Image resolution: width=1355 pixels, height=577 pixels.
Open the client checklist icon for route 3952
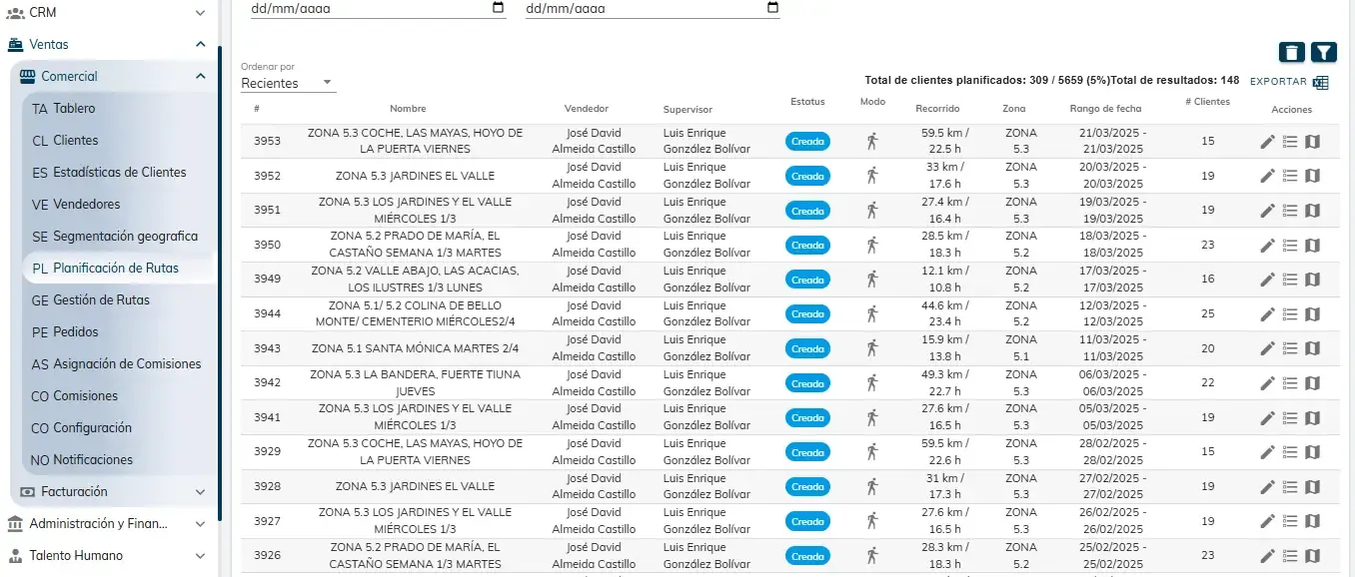point(1289,176)
